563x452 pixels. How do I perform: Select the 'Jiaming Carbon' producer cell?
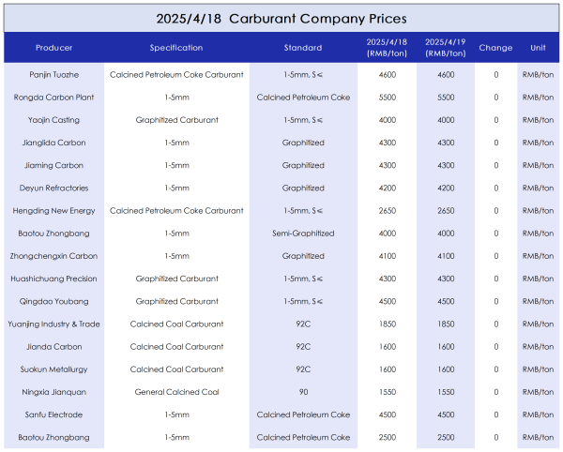tap(53, 165)
